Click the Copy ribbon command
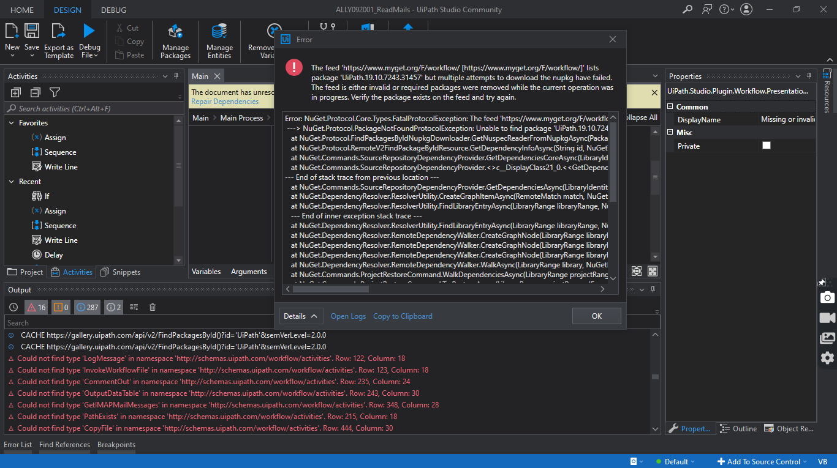Screen dimensions: 837x468 [x=129, y=42]
